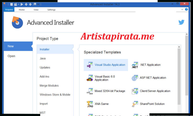Viewport: 193px width, 116px height.
Task: Select the Import project type
Action: tap(55, 104)
